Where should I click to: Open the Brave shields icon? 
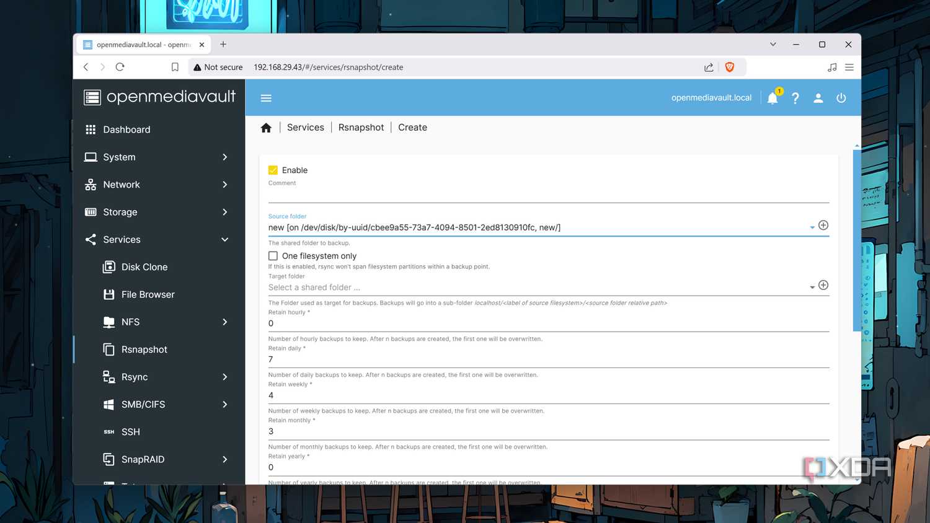point(730,67)
